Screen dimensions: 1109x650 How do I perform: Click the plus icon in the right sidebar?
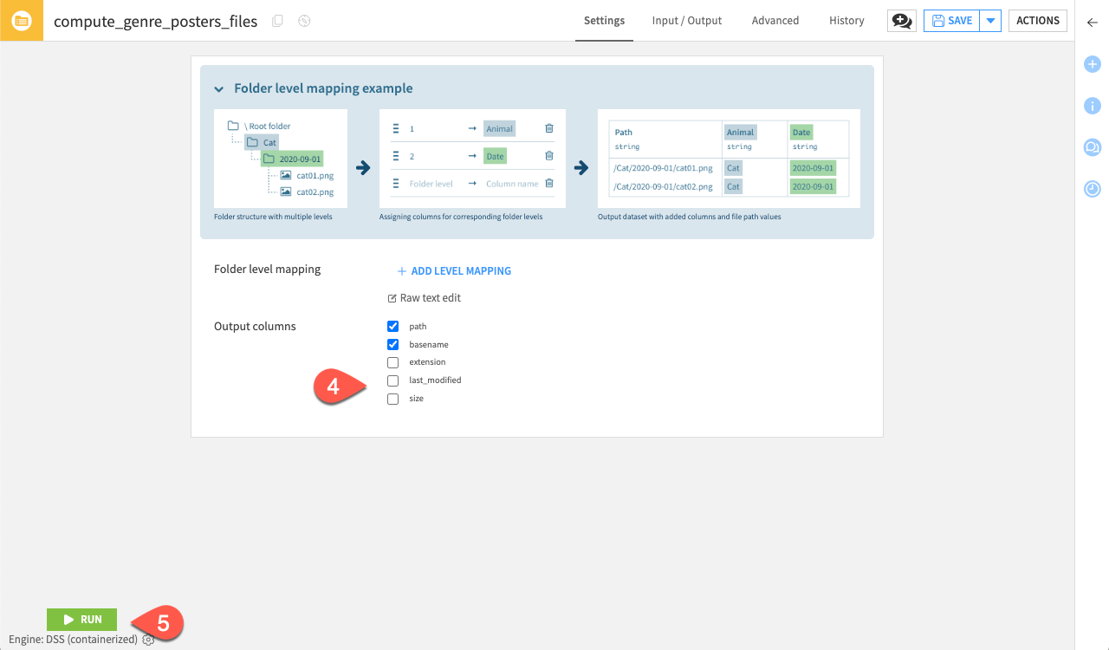point(1092,64)
